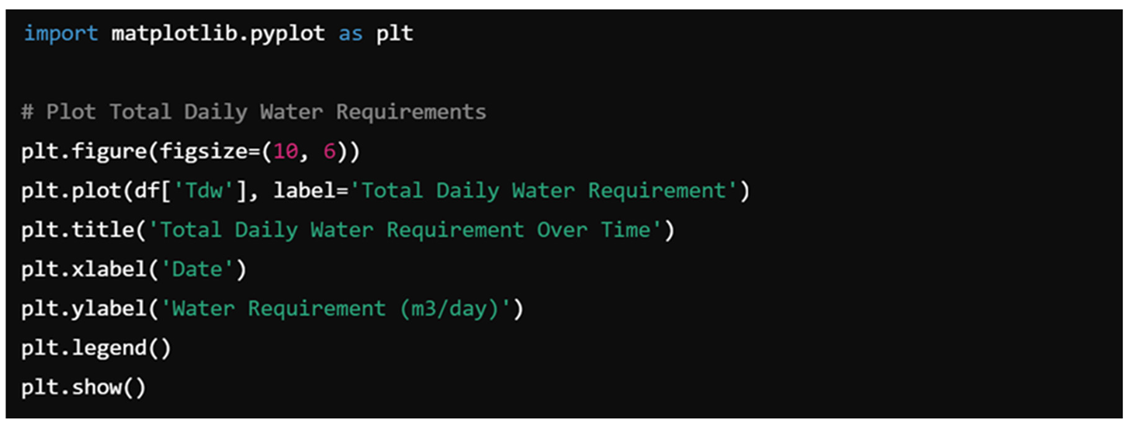This screenshot has width=1129, height=422.
Task: Click the number 10 in figsize
Action: click(286, 151)
